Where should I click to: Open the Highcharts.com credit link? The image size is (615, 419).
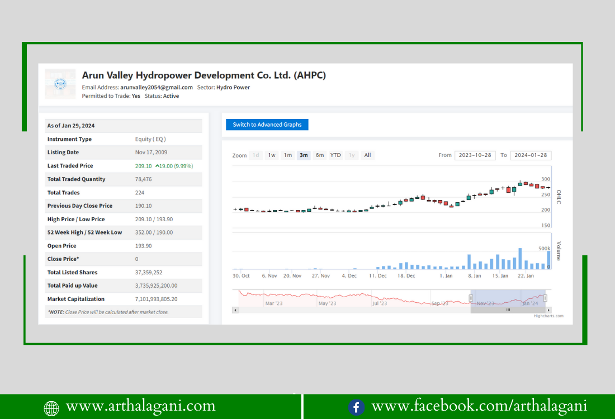[x=548, y=316]
